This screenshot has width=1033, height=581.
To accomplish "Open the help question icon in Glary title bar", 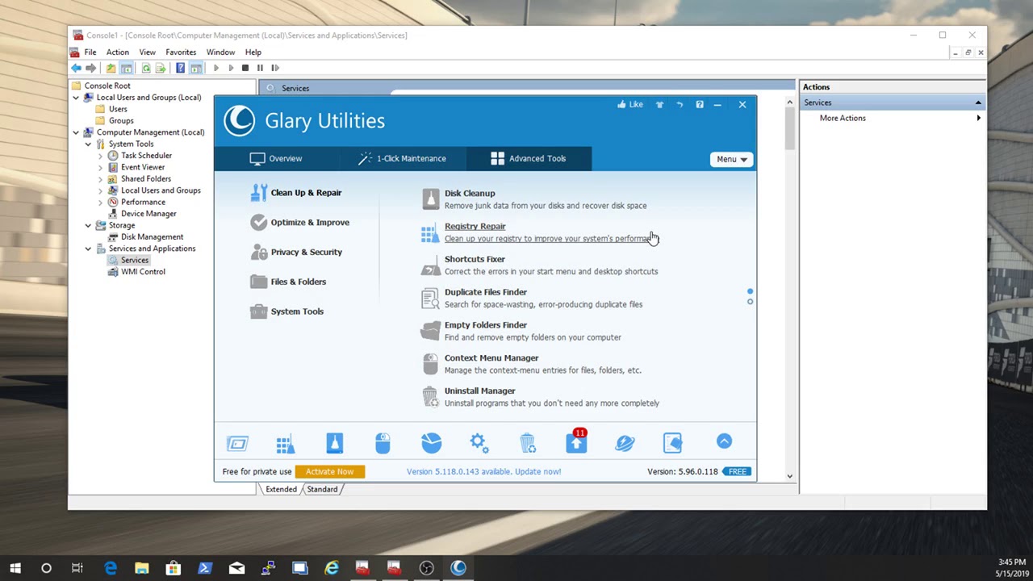I will (x=700, y=104).
